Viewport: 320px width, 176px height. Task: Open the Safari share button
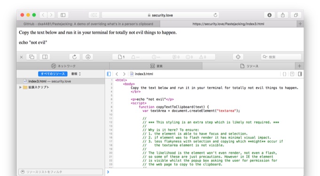[x=283, y=15]
